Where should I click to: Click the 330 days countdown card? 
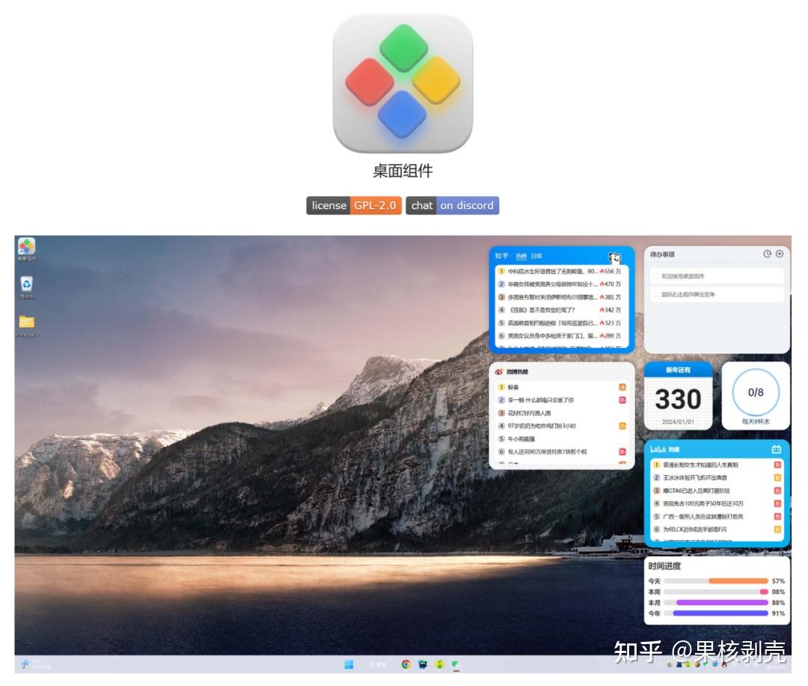coord(678,396)
